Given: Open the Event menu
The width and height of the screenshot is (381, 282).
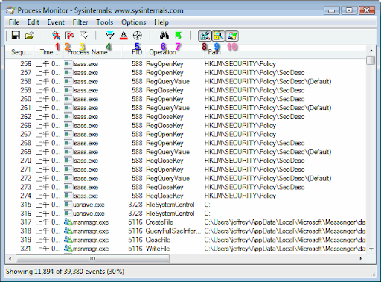Looking at the screenshot, I should pyautogui.click(x=56, y=22).
